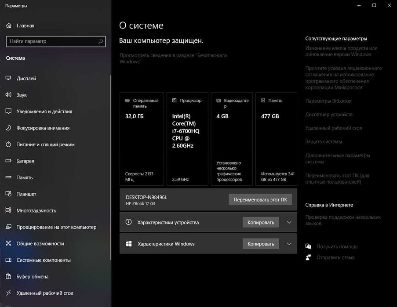Open the Параметры BitLocker link
The width and height of the screenshot is (397, 307).
[x=328, y=101]
